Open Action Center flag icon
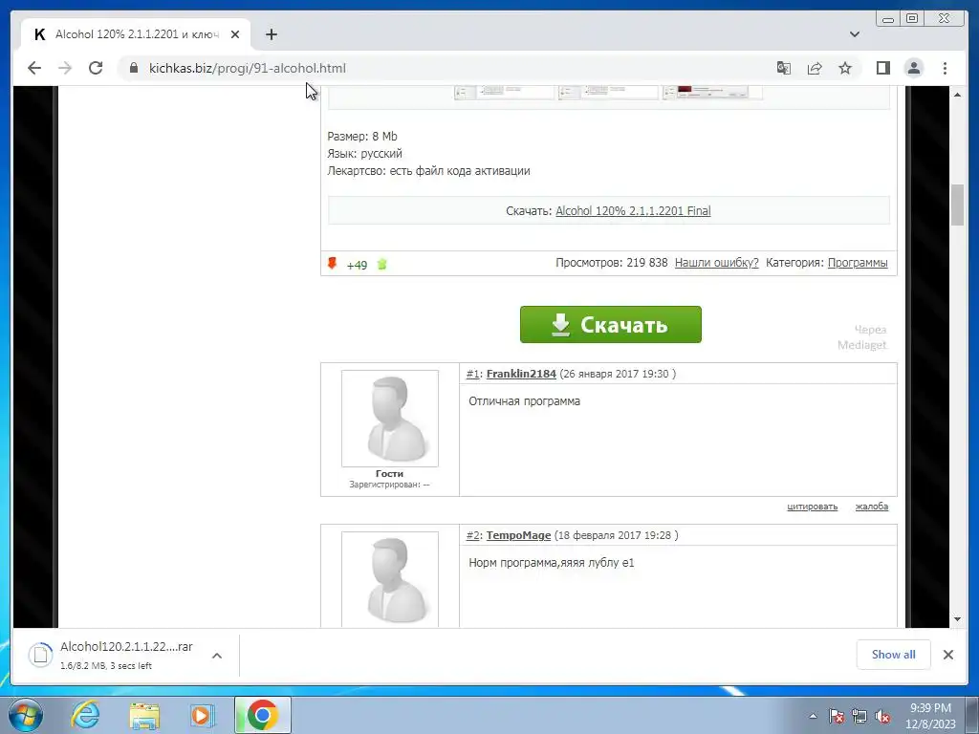This screenshot has height=734, width=979. click(837, 716)
